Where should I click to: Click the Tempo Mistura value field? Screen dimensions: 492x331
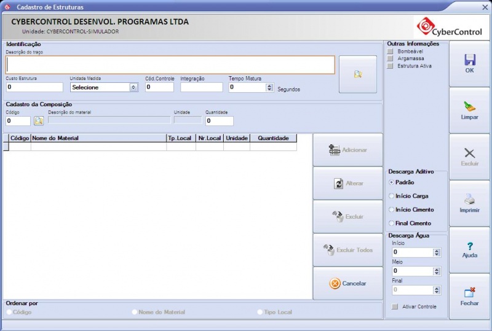pos(247,87)
